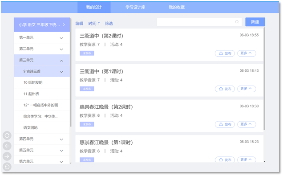Publish 三衢道中 (第2课时)
The width and height of the screenshot is (283, 176).
[225, 53]
